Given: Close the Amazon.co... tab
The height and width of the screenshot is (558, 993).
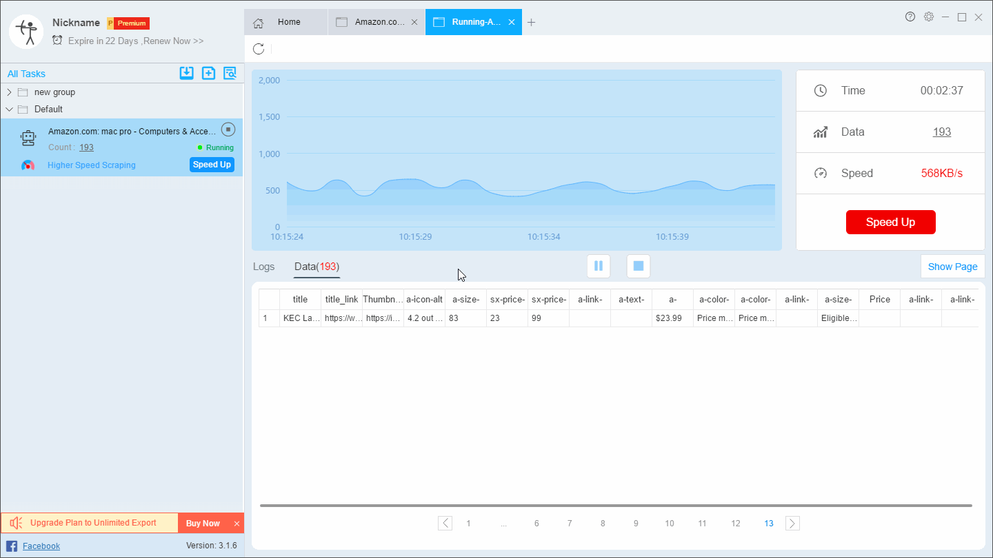Looking at the screenshot, I should (414, 22).
